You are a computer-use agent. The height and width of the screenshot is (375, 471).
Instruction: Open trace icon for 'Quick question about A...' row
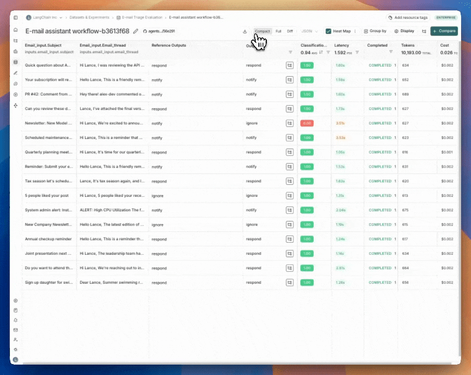click(x=290, y=66)
